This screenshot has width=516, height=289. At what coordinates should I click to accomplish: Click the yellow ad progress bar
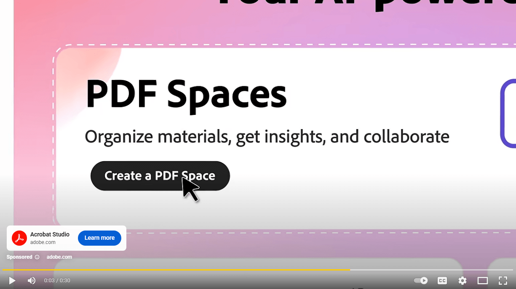coord(168,270)
